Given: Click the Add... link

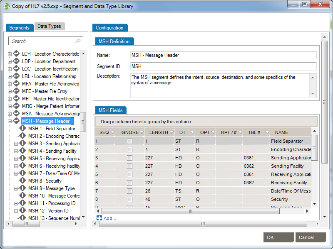Looking at the screenshot, I should [x=110, y=218].
